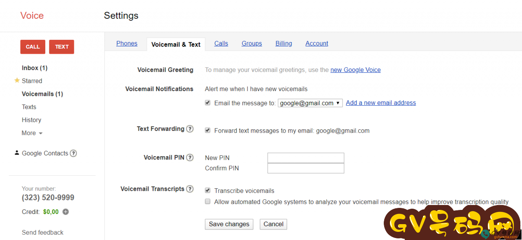522x240 pixels.
Task: Click the Google Contacts person icon
Action: [17, 153]
